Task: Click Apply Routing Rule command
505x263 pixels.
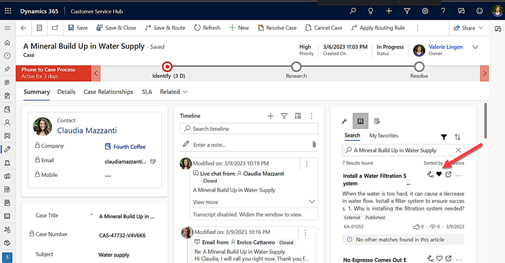Action: (x=377, y=28)
